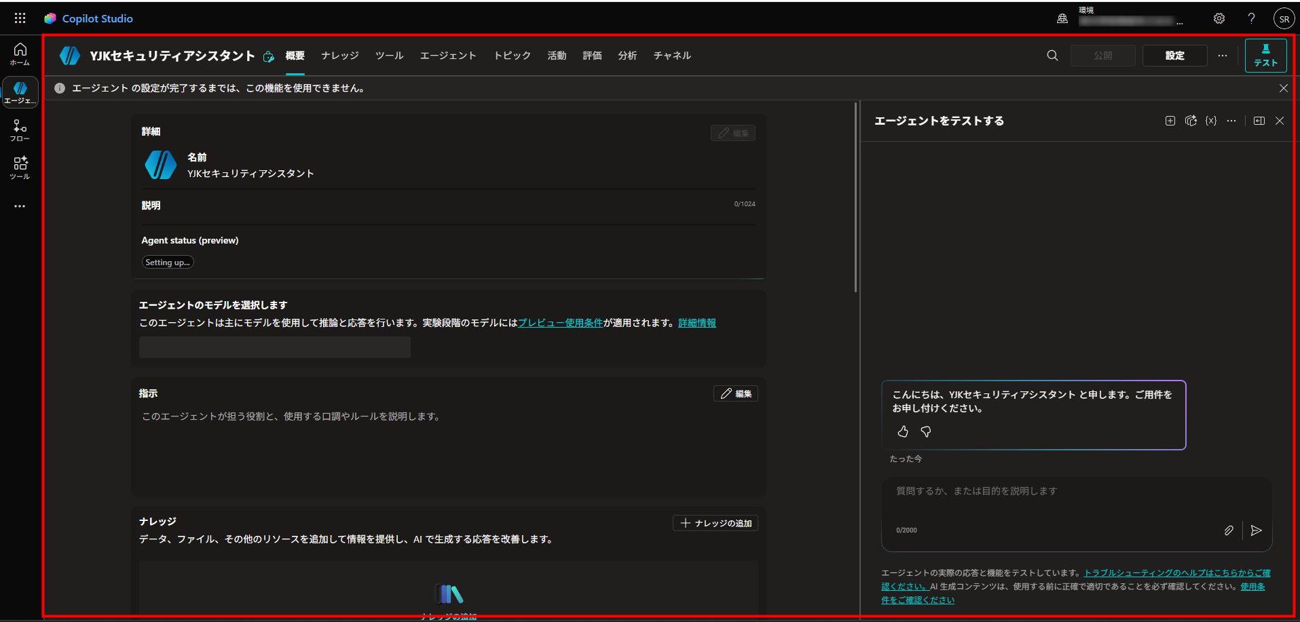
Task: Open the help question mark icon
Action: [x=1251, y=18]
